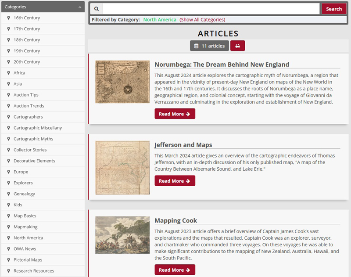The height and width of the screenshot is (277, 351).
Task: Collapse the Categories panel chevron
Action: pos(80,7)
